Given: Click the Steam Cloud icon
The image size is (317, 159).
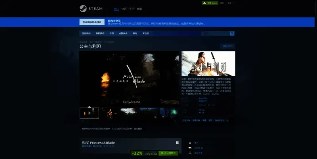Looking at the screenshot, I should [190, 148].
